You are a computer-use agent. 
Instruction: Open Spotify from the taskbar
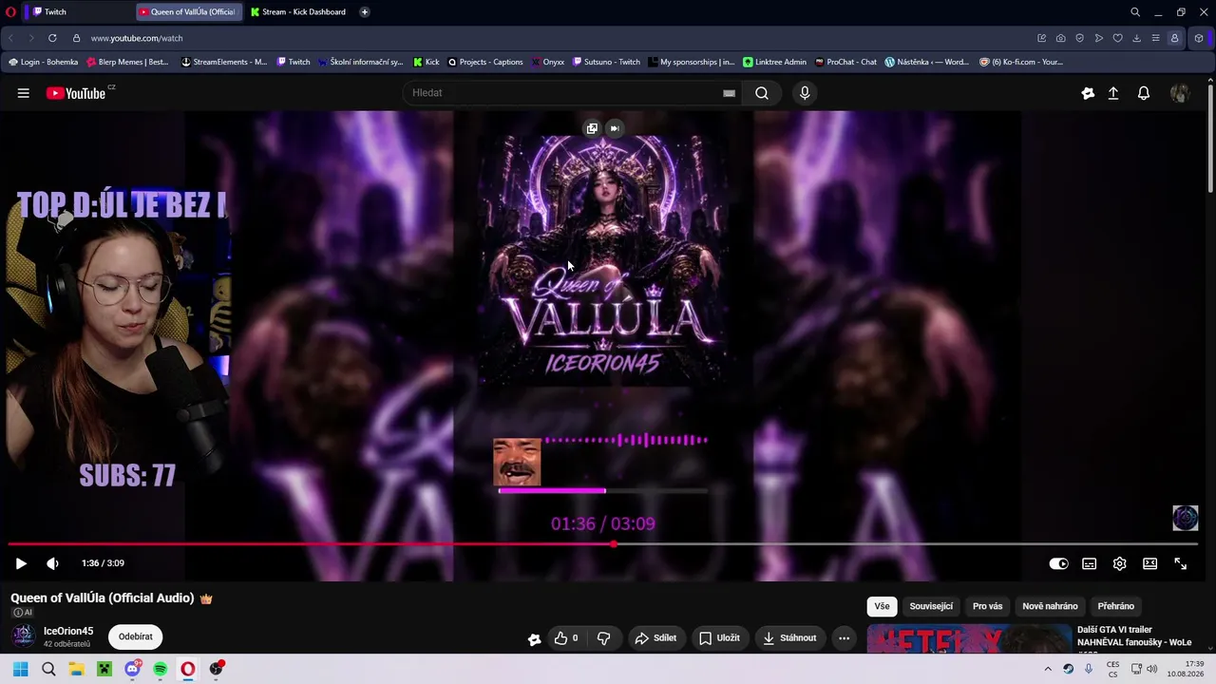pyautogui.click(x=161, y=669)
